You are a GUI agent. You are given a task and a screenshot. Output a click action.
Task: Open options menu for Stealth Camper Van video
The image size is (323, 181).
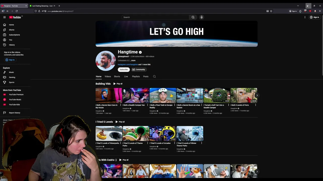[x=148, y=105]
